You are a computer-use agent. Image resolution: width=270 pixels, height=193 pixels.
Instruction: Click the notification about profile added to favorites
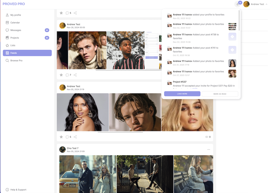tap(201, 16)
